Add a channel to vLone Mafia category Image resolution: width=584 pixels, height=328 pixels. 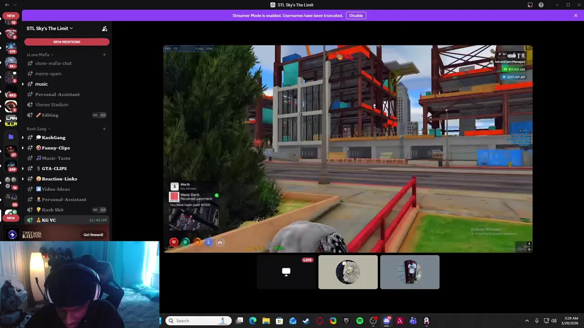[x=104, y=55]
